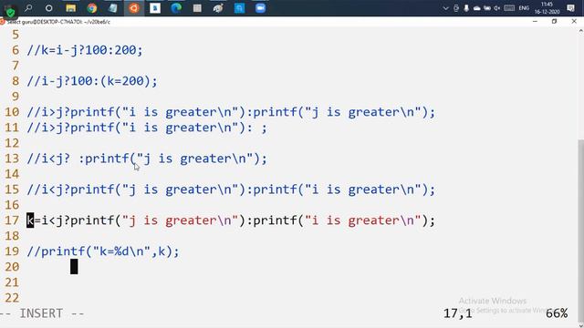Open the touch keyboard tray icon
Viewport: 584px width, 328px height.
tap(509, 8)
